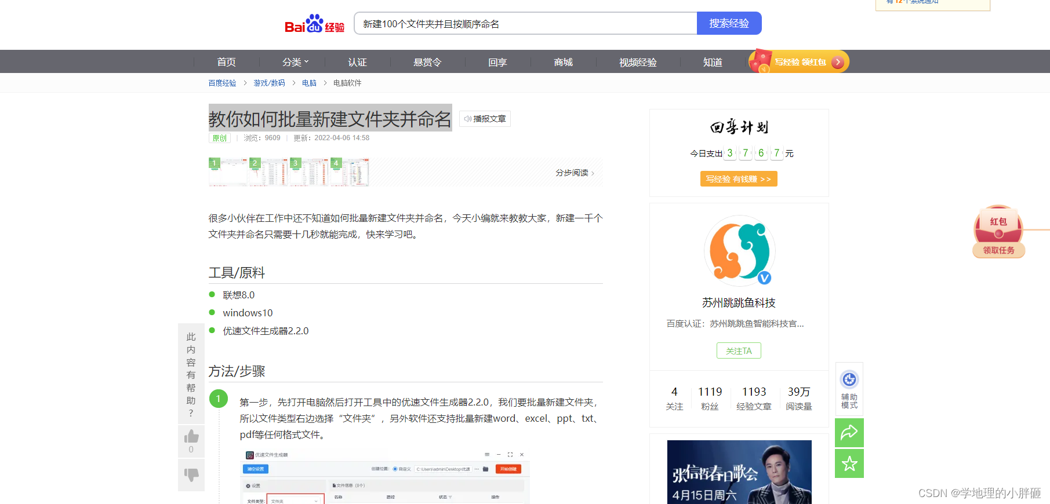
Task: Click the 4 关注 stat
Action: pos(674,399)
